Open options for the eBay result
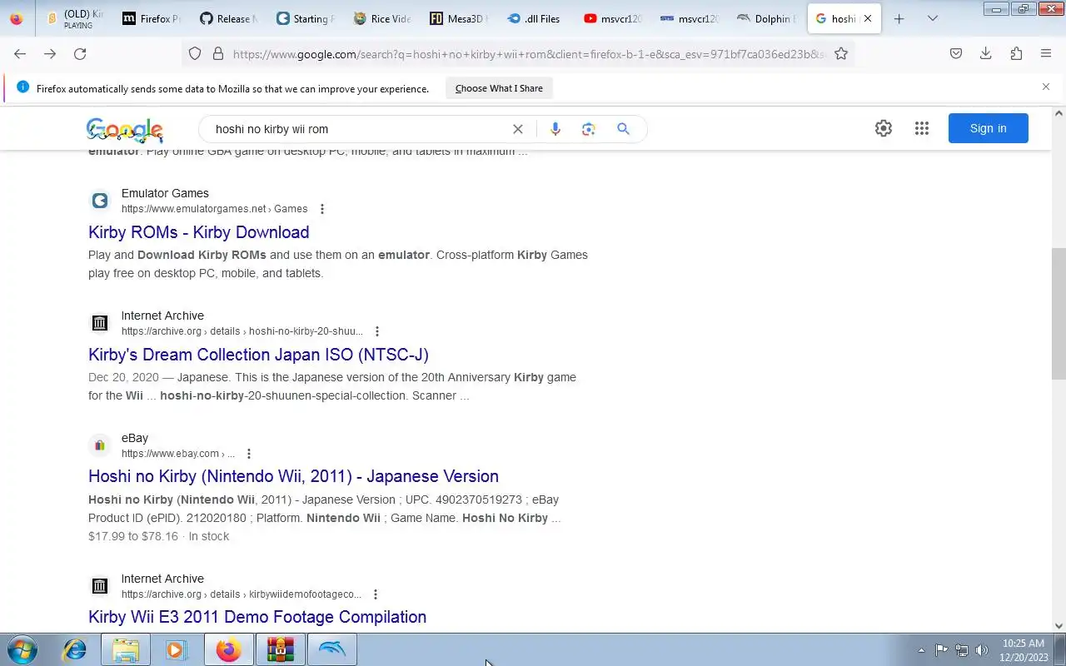Image resolution: width=1066 pixels, height=666 pixels. coord(249,454)
